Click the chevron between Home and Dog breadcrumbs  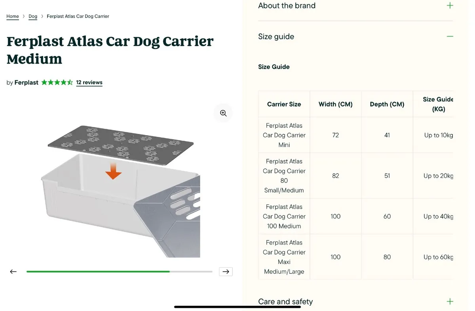[x=23, y=16]
